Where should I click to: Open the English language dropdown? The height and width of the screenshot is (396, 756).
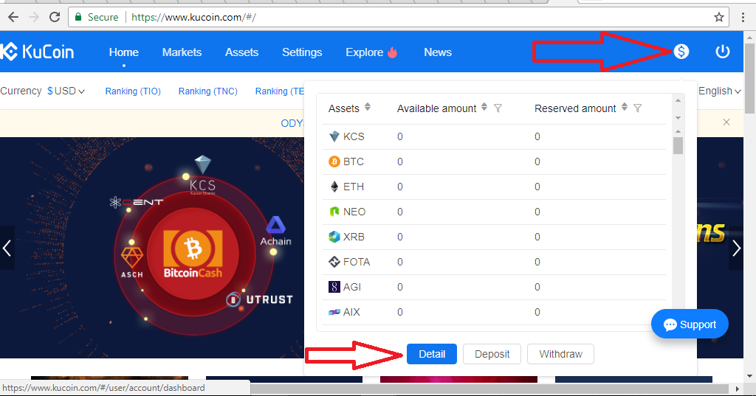tap(719, 91)
